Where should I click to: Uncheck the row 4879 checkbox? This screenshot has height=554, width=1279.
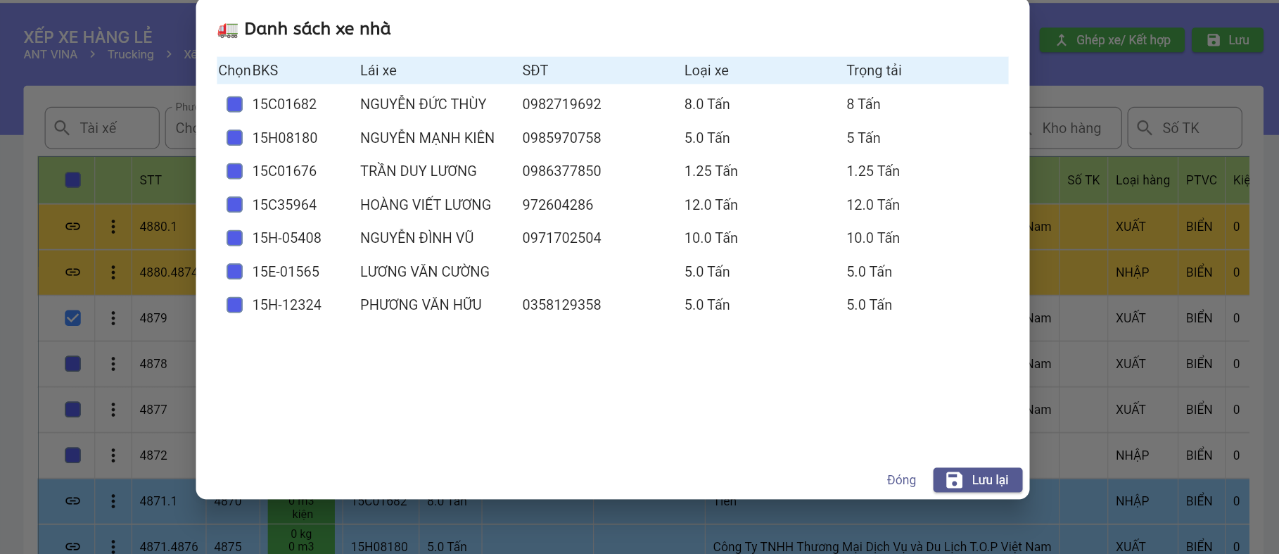(x=72, y=318)
